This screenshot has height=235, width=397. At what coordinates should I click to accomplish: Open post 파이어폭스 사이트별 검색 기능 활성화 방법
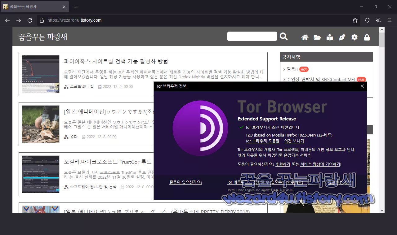pos(116,61)
